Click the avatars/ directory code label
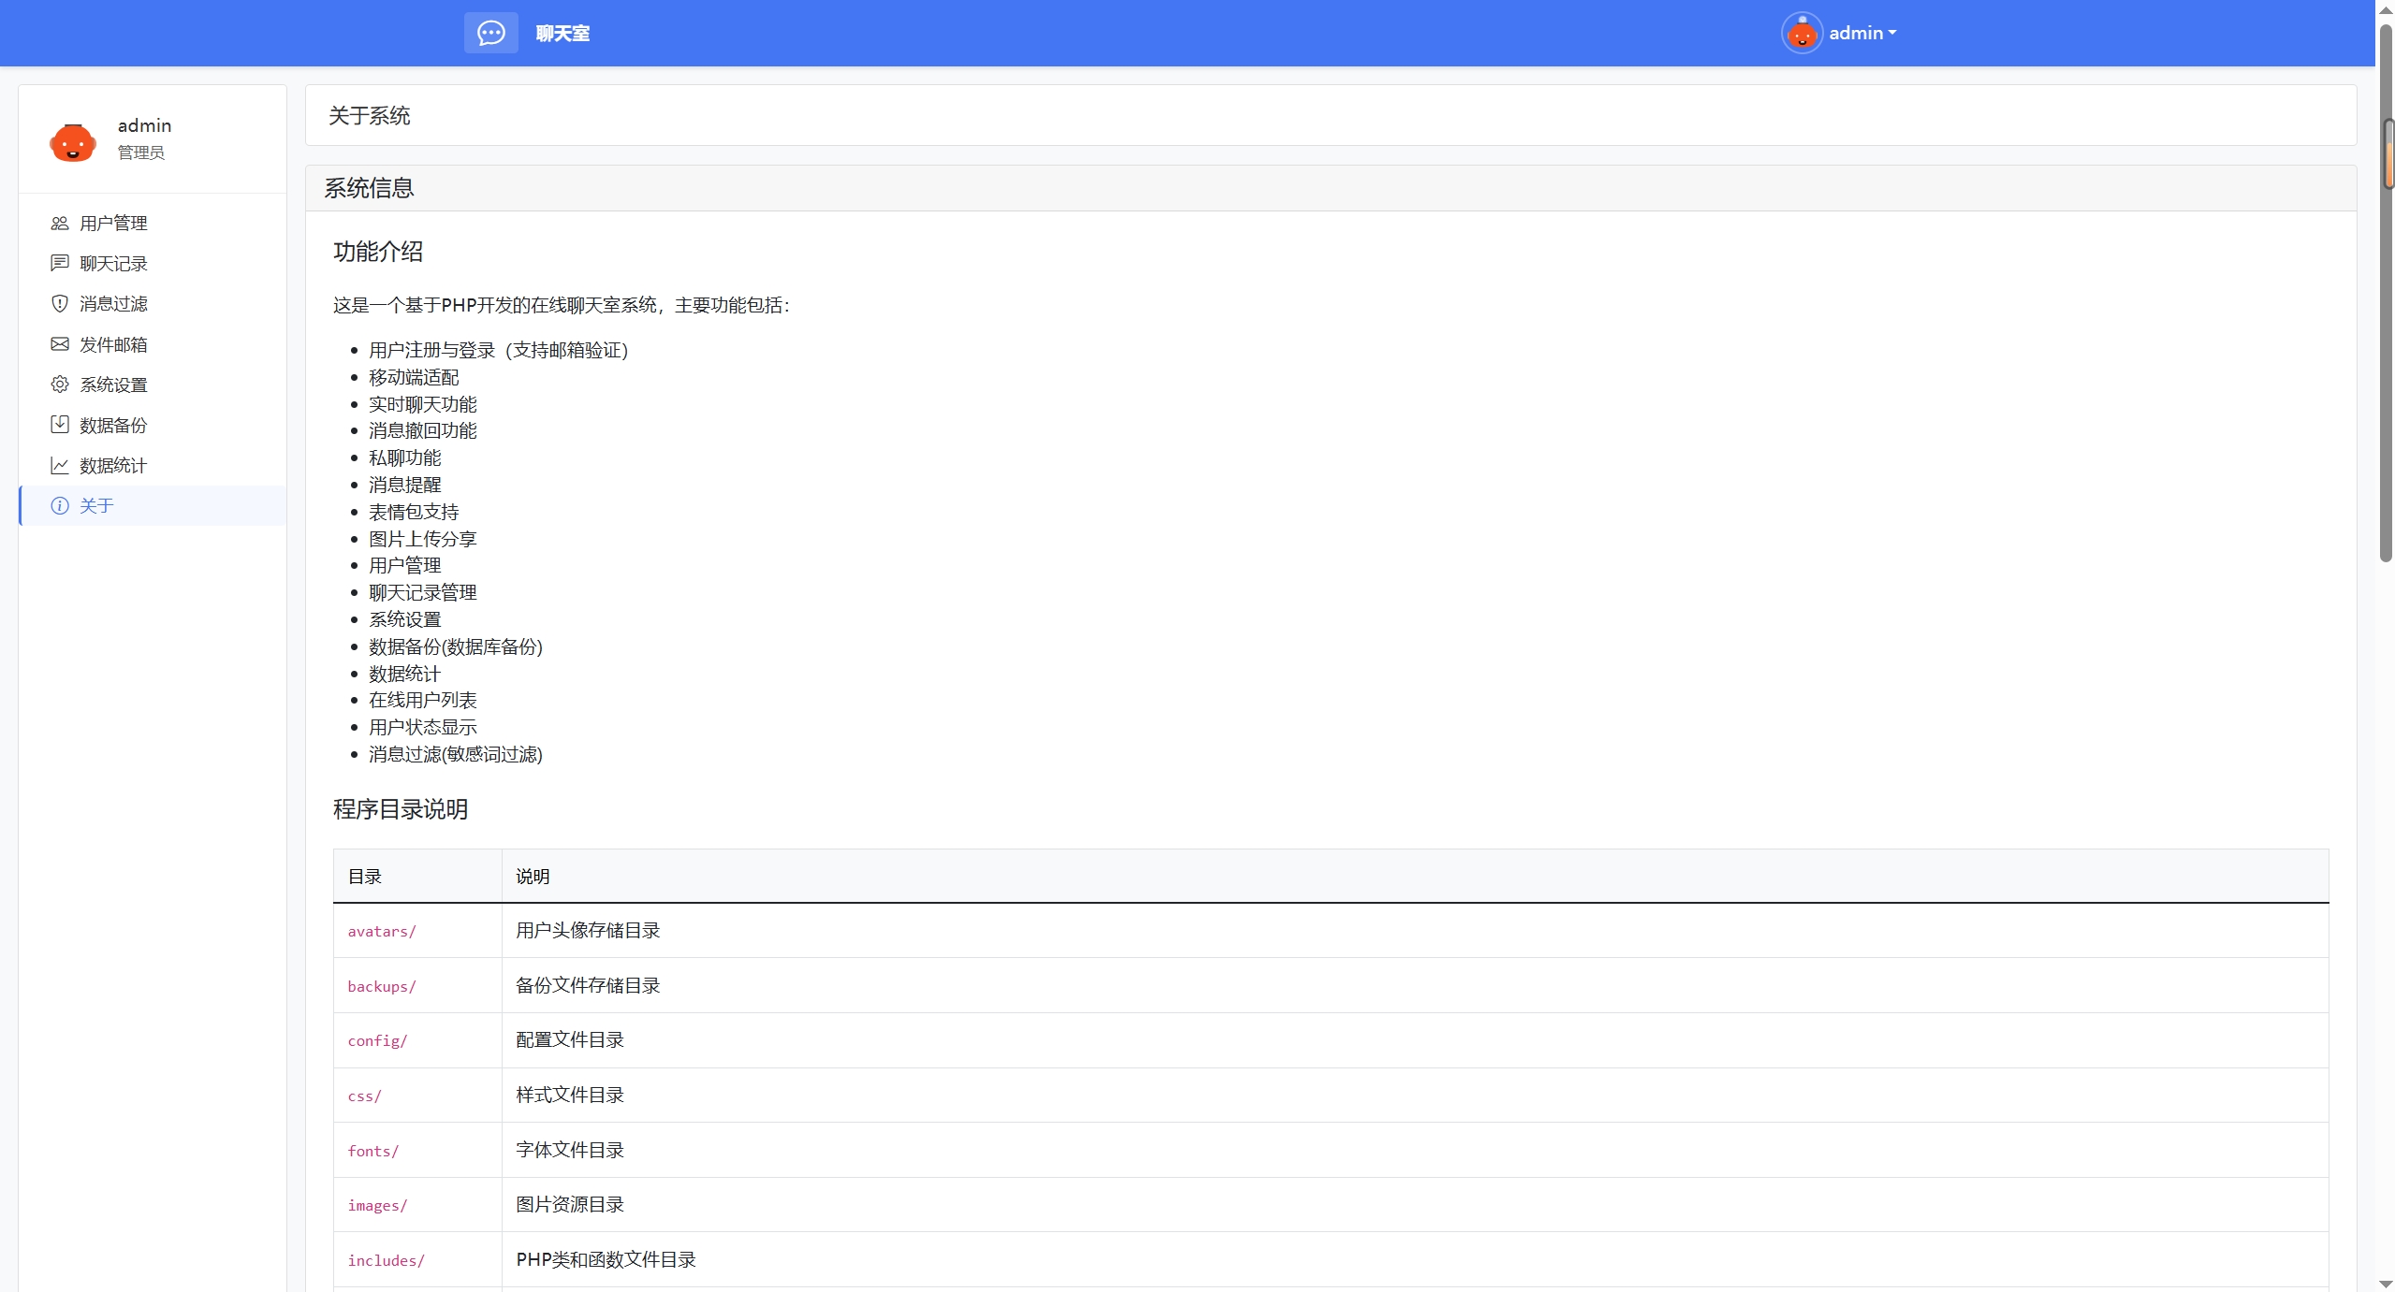This screenshot has height=1292, width=2395. 382,932
